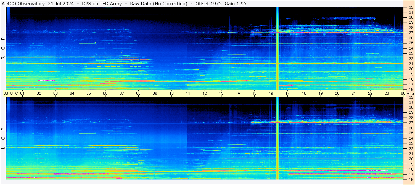This screenshot has height=185, width=415.
Task: Click hour marker 10 on UTC time axis
Action: coord(171,93)
